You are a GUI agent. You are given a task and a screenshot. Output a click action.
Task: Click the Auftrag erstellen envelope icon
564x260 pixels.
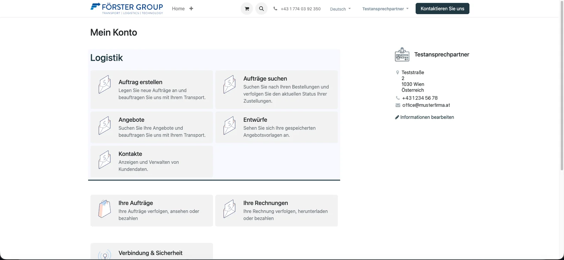105,85
